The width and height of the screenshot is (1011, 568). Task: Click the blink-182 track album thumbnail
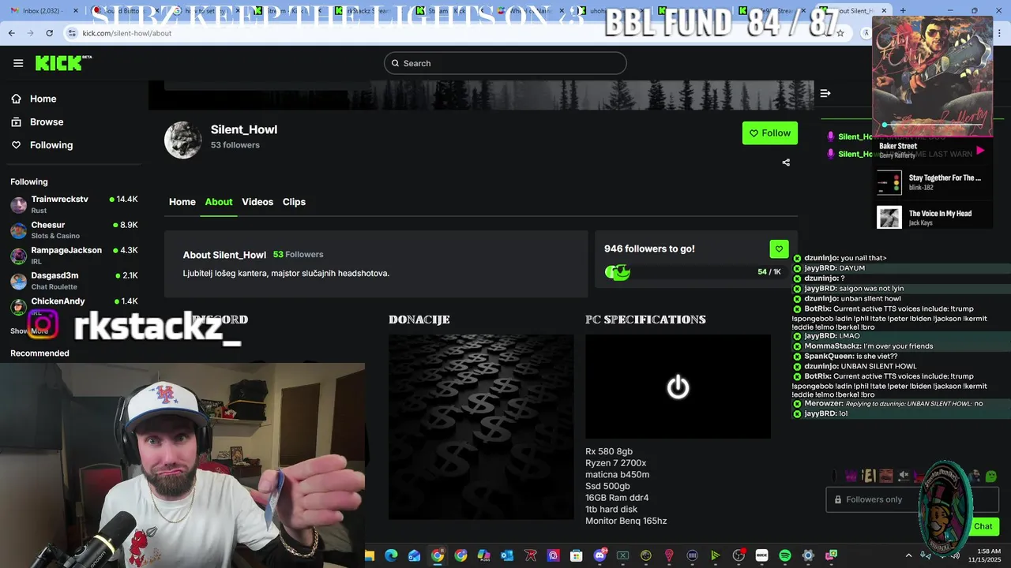[889, 182]
